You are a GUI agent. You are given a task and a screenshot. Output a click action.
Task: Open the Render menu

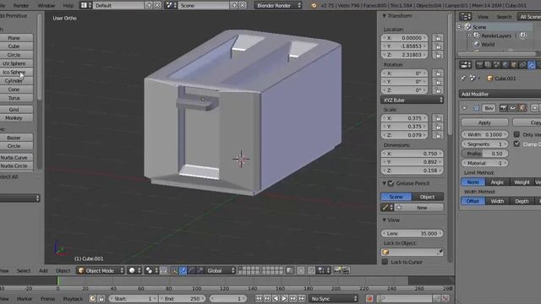[20, 6]
